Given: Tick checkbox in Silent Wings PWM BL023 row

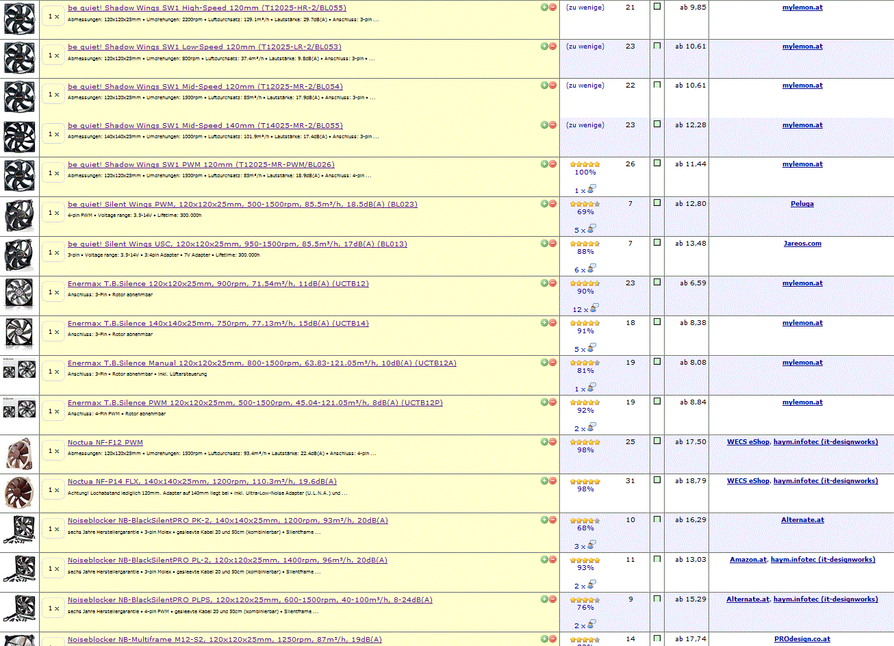Looking at the screenshot, I should 657,203.
